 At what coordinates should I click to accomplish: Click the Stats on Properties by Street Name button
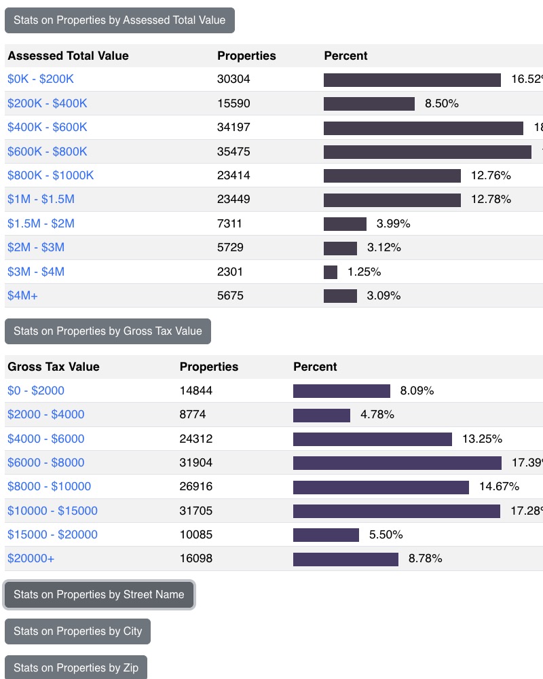click(x=98, y=594)
